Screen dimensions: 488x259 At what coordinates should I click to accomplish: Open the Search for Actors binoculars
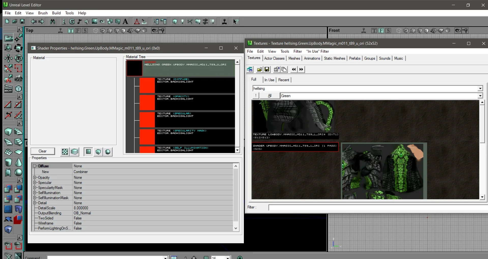click(x=53, y=22)
